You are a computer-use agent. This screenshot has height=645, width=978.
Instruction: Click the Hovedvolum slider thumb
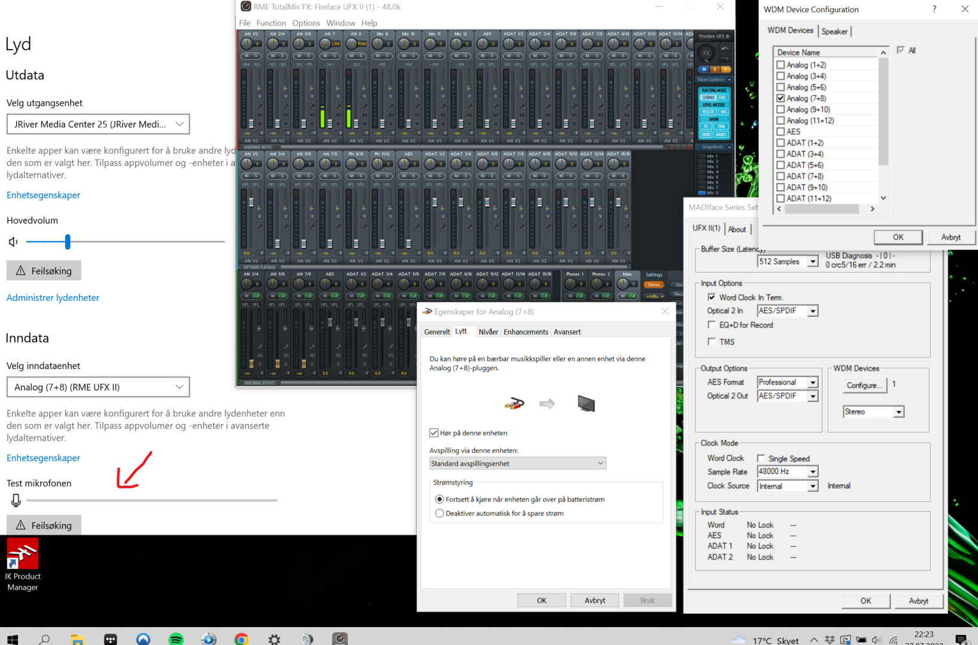[68, 242]
